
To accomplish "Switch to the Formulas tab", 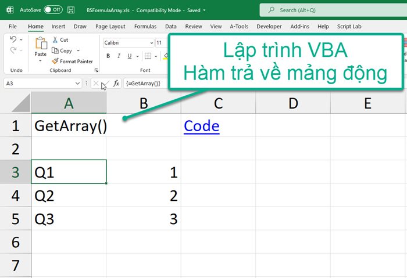I will point(145,27).
